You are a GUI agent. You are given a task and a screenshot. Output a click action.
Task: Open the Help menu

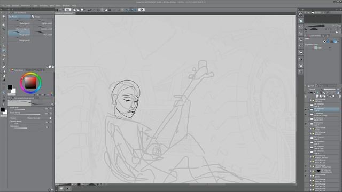pyautogui.click(x=74, y=6)
